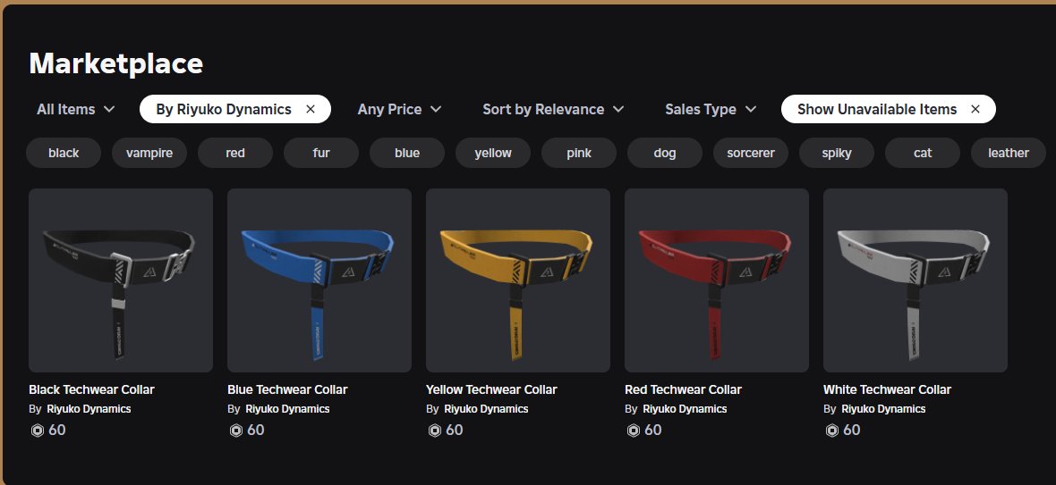1056x485 pixels.
Task: Click Robux icon under Yellow Techwear Collar
Action: (434, 431)
